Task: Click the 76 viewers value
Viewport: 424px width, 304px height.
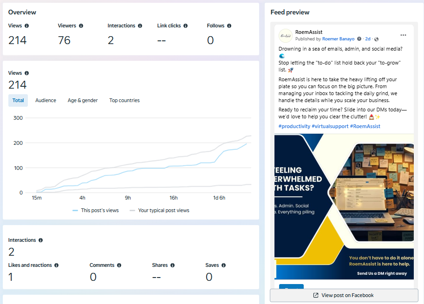Action: pyautogui.click(x=64, y=40)
